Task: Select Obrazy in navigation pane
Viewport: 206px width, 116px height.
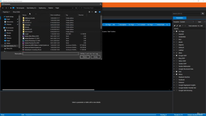Action: coord(8,35)
